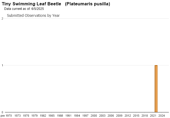Click the y-axis value 1 label

pos(2,65)
